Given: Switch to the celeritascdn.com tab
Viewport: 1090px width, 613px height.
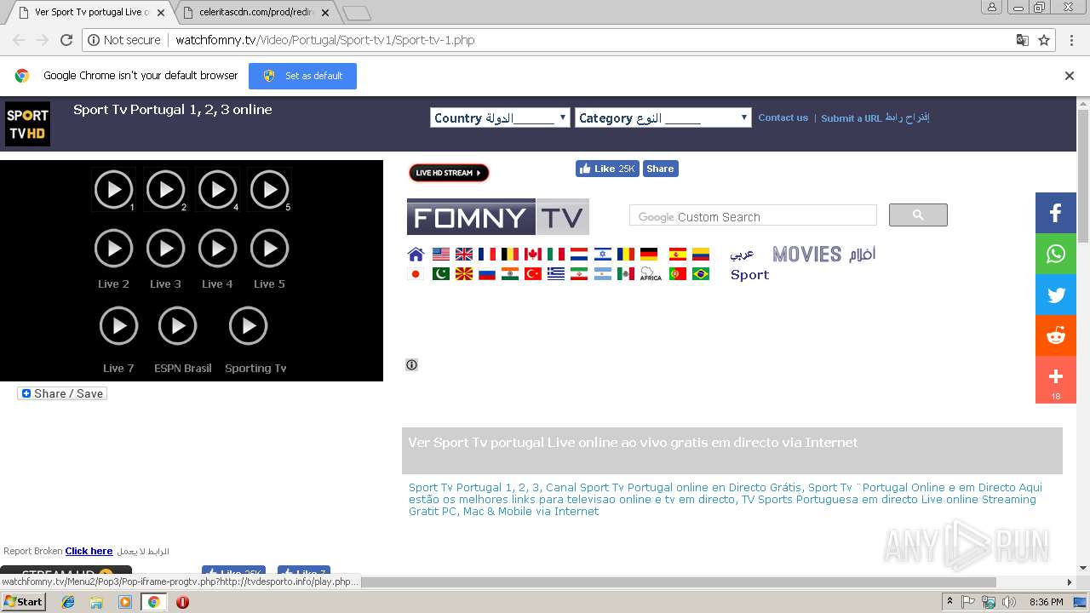Looking at the screenshot, I should [x=256, y=12].
